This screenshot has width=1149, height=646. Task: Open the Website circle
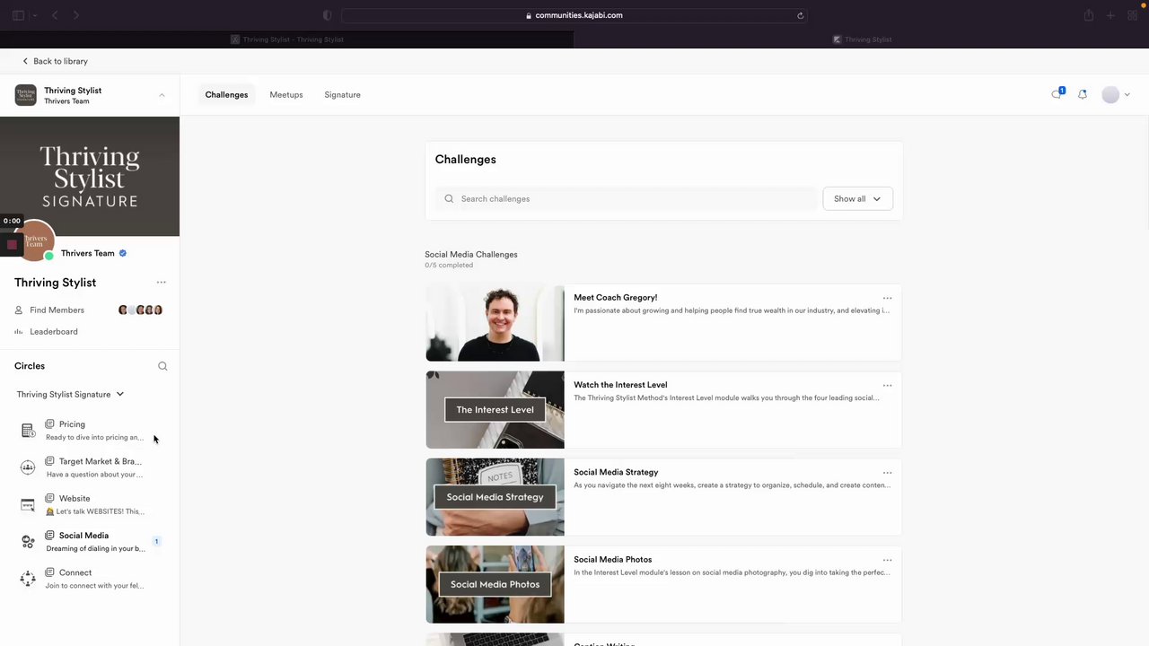[90, 504]
